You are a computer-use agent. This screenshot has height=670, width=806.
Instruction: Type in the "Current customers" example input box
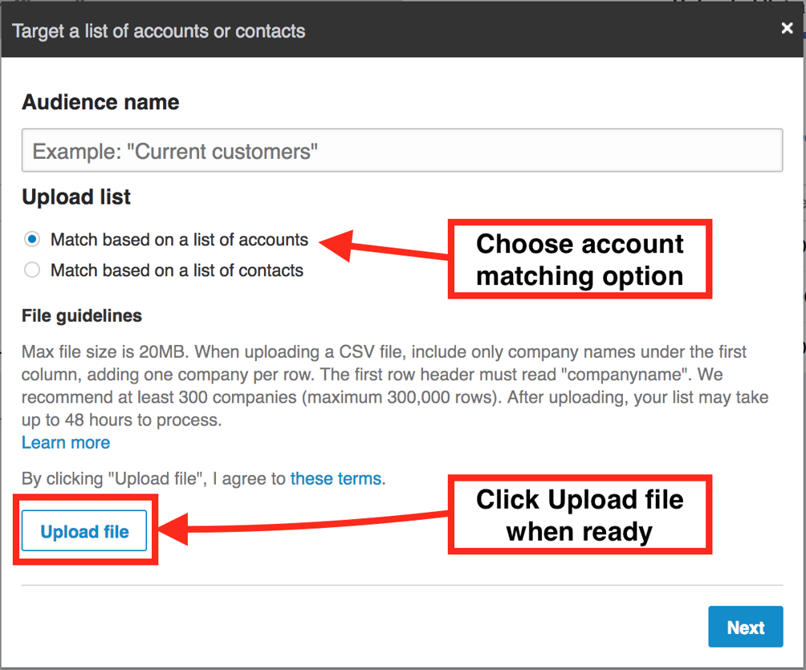(401, 150)
